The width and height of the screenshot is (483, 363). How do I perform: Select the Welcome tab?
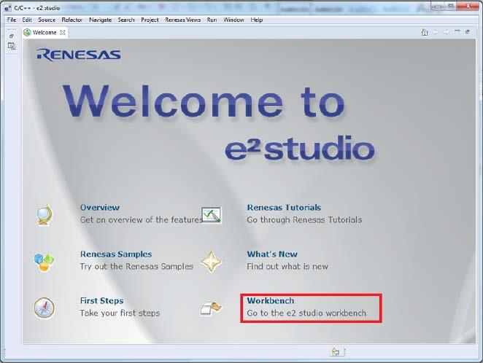coord(45,32)
